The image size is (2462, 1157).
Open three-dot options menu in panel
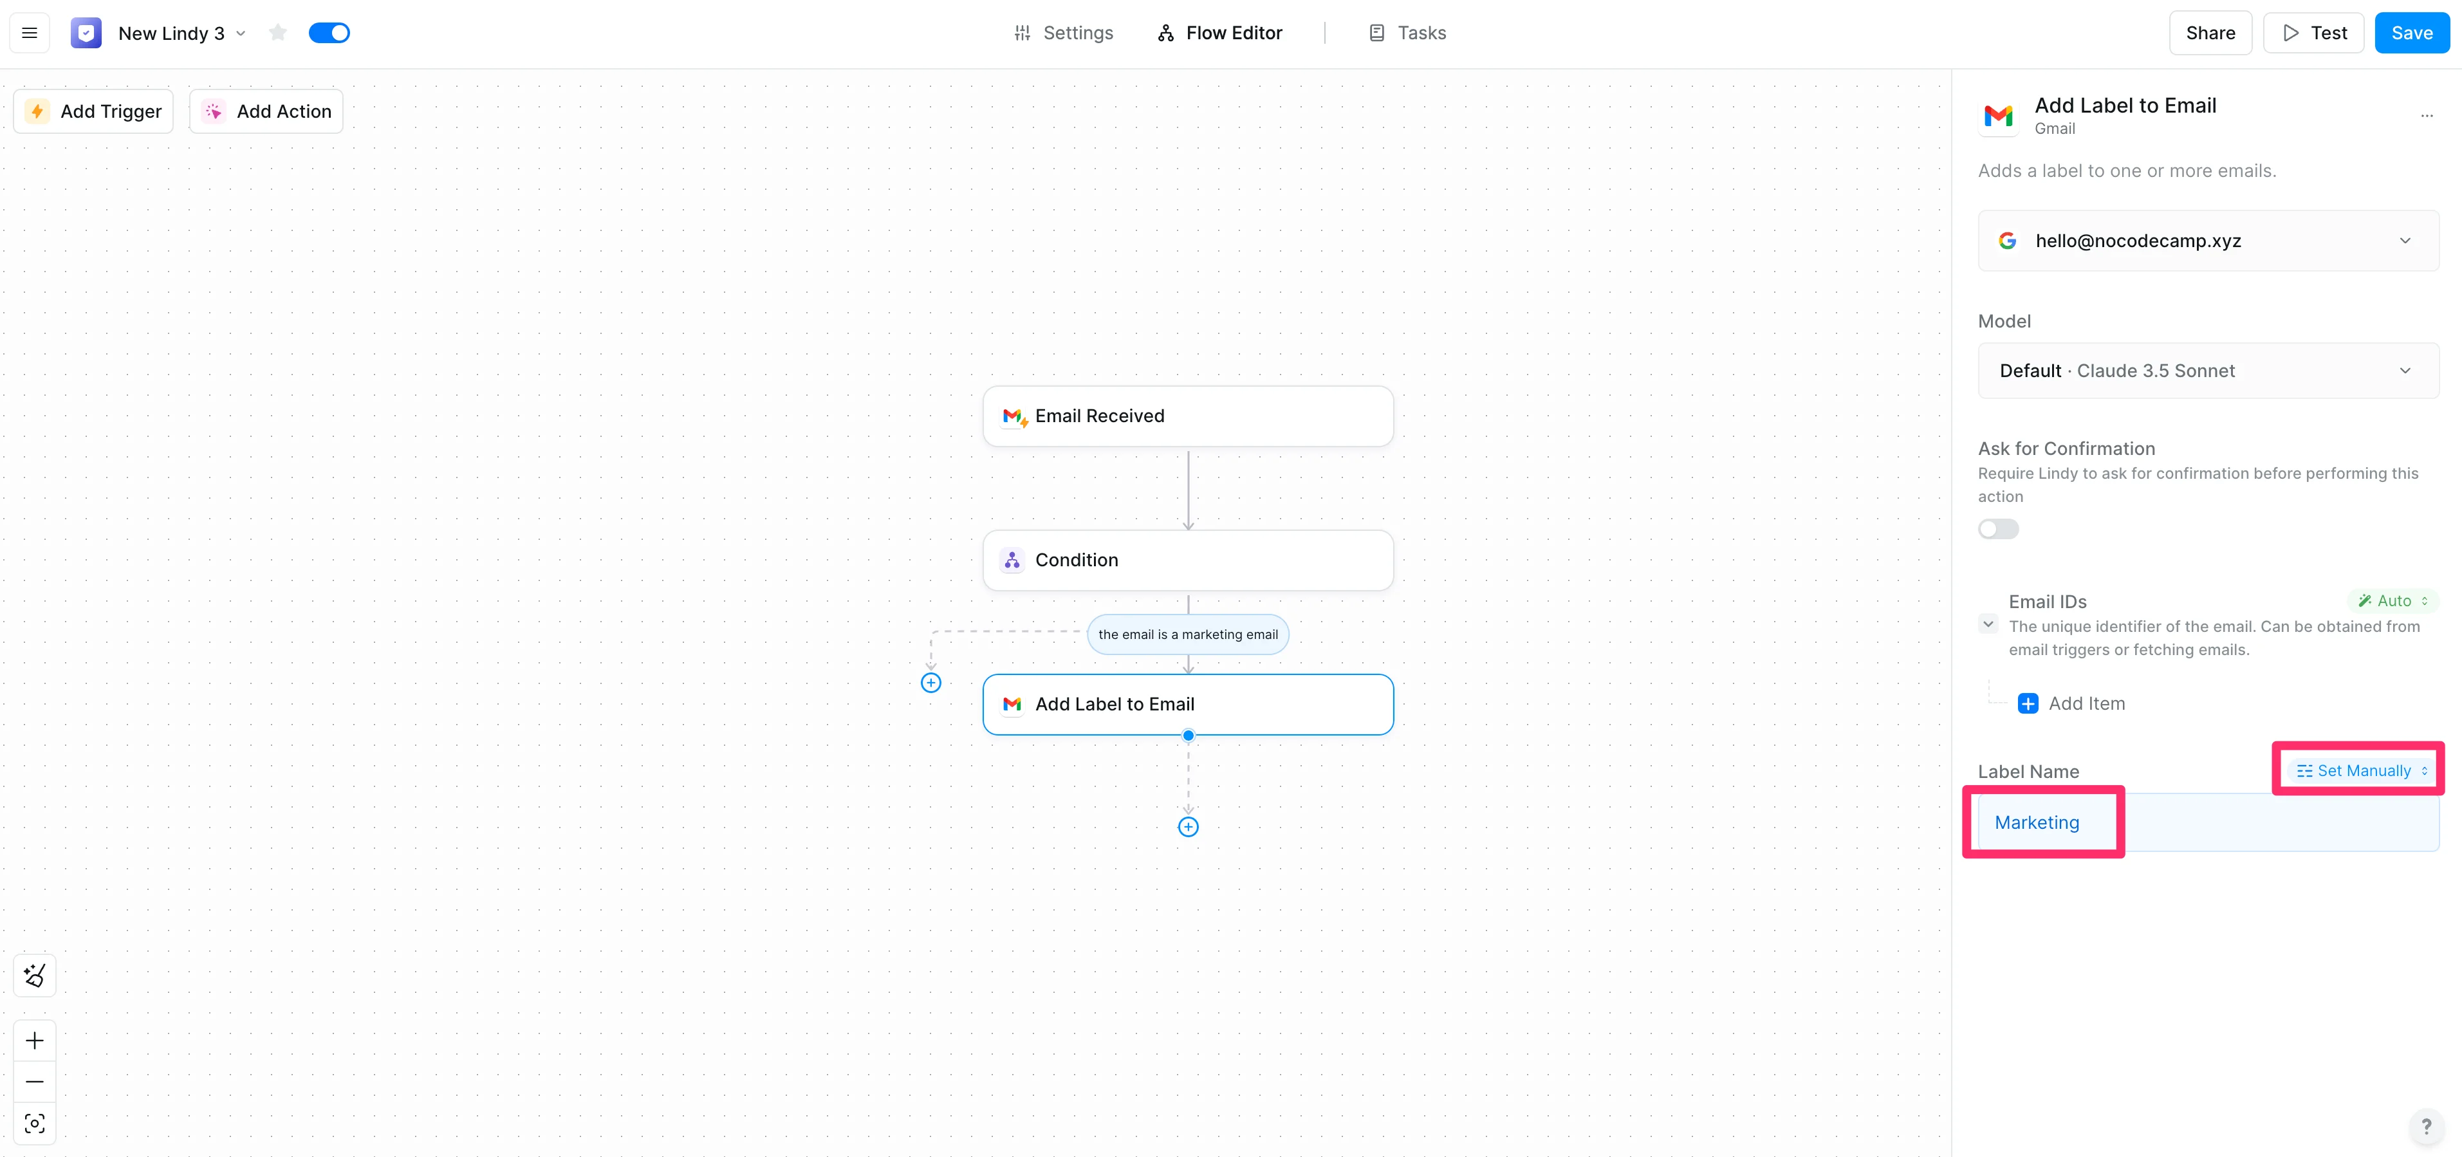coord(2427,116)
